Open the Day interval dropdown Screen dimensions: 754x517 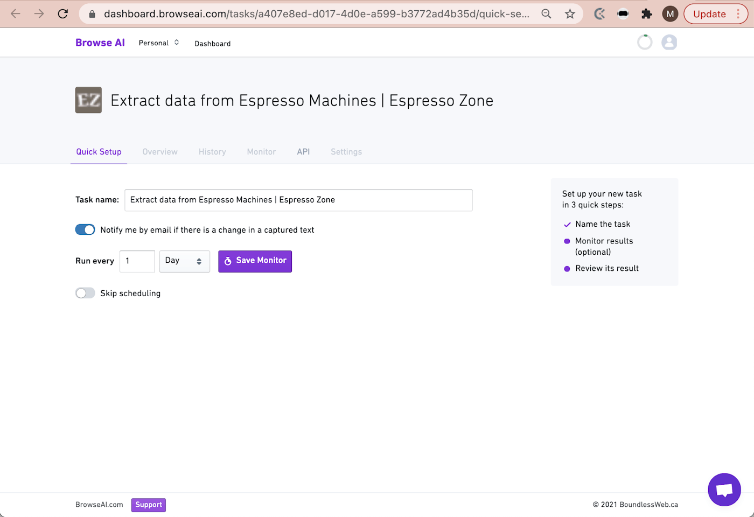185,261
